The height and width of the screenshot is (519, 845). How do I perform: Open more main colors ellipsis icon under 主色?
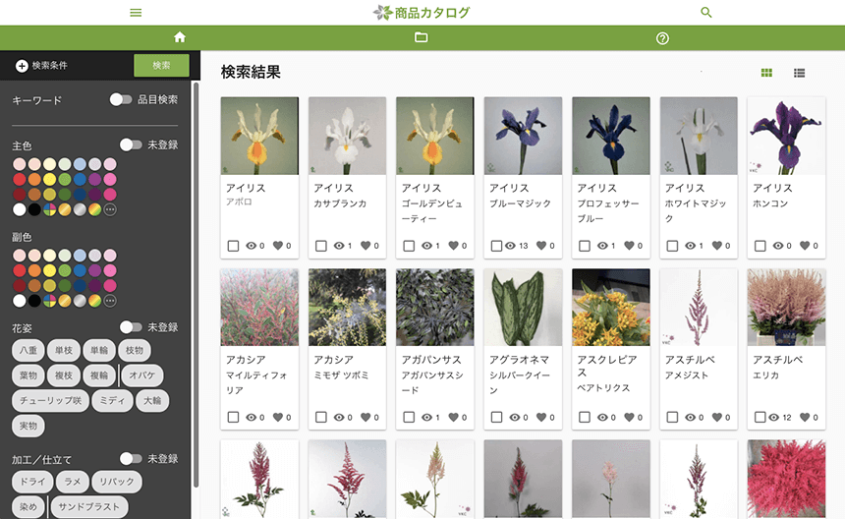tap(110, 209)
